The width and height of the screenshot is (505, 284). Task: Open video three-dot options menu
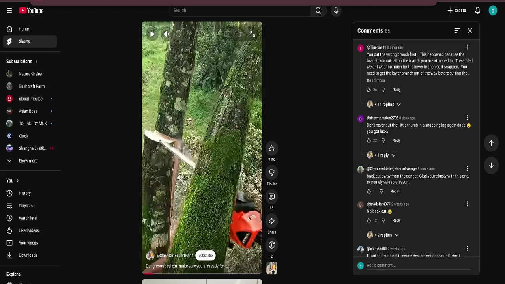pyautogui.click(x=240, y=34)
